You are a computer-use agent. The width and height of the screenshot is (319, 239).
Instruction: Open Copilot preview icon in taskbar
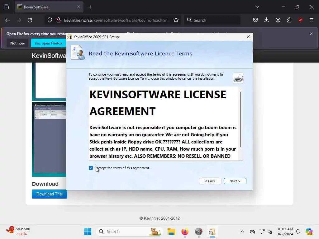click(x=309, y=232)
